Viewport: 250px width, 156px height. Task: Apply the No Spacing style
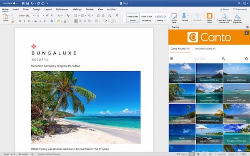(147, 17)
